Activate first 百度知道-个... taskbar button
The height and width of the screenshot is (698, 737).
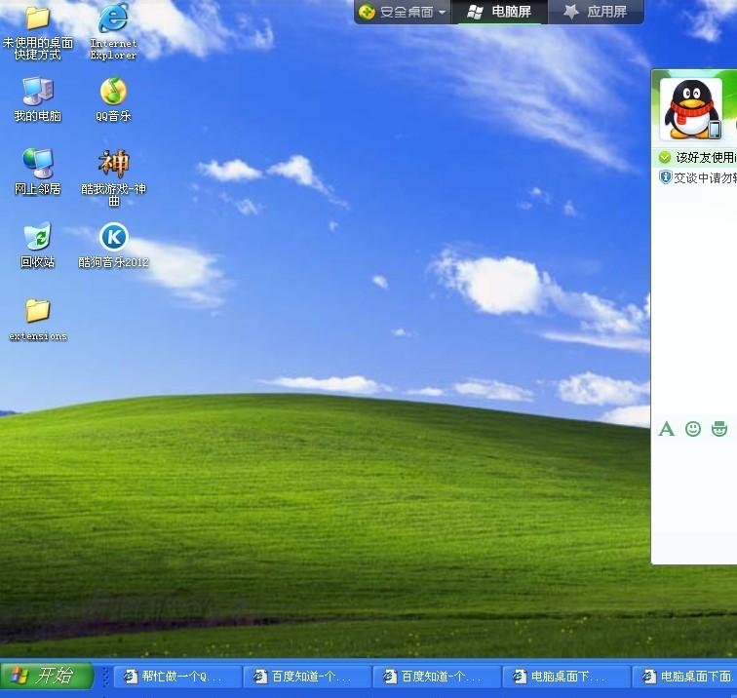coord(307,677)
